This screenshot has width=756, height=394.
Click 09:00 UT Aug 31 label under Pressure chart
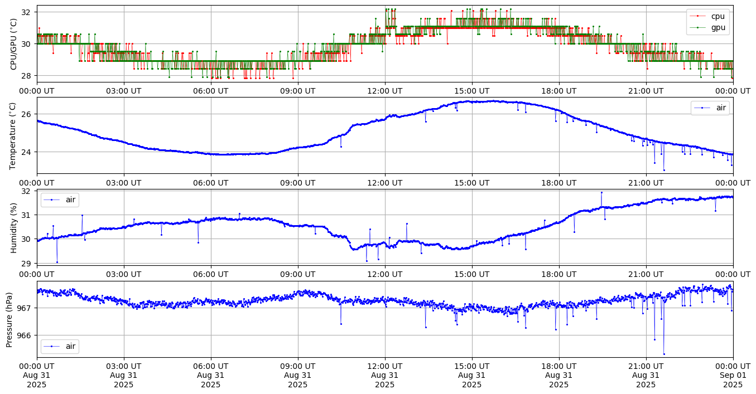298,376
